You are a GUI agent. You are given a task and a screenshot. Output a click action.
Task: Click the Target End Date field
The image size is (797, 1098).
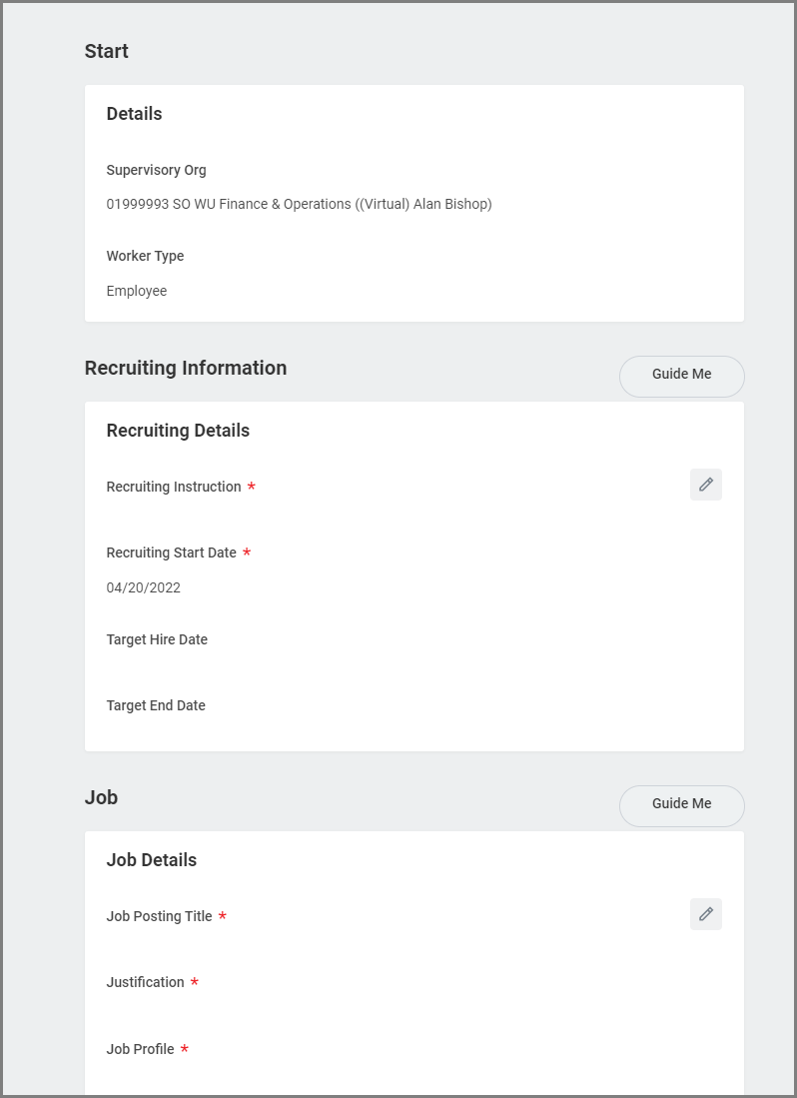click(x=156, y=705)
